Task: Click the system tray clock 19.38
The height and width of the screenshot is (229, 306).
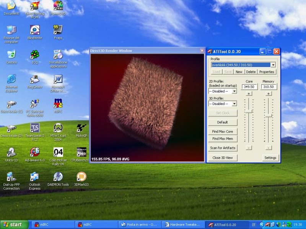Action: pyautogui.click(x=298, y=225)
